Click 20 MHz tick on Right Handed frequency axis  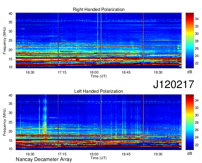11,50
